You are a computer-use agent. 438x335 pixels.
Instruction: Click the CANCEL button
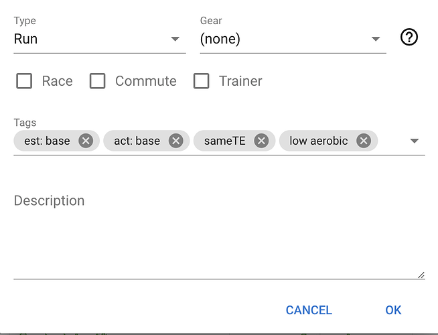pyautogui.click(x=309, y=310)
